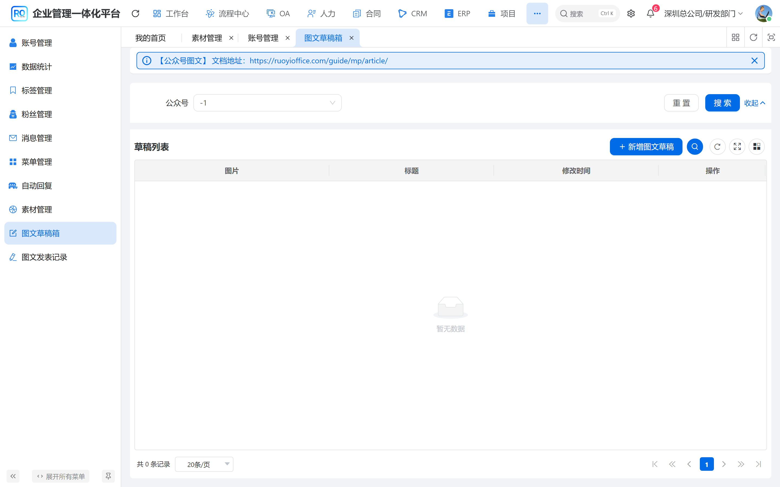
Task: Click the global search box with Ctrl K
Action: pyautogui.click(x=587, y=14)
